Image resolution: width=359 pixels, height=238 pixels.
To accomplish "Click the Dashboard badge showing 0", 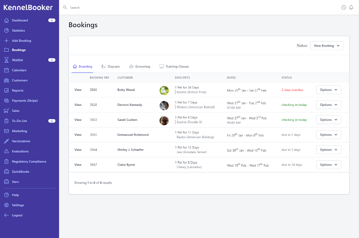I will coord(52,20).
